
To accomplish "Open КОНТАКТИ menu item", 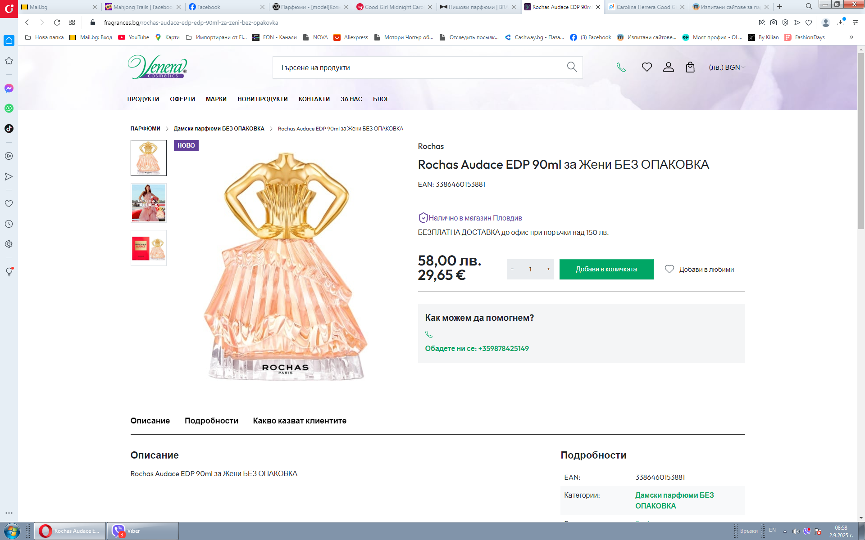I will 314,99.
